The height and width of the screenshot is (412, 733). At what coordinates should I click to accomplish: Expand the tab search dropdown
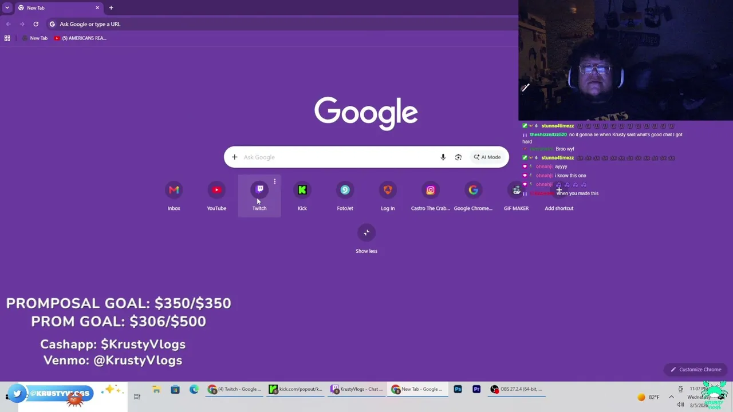tap(7, 8)
